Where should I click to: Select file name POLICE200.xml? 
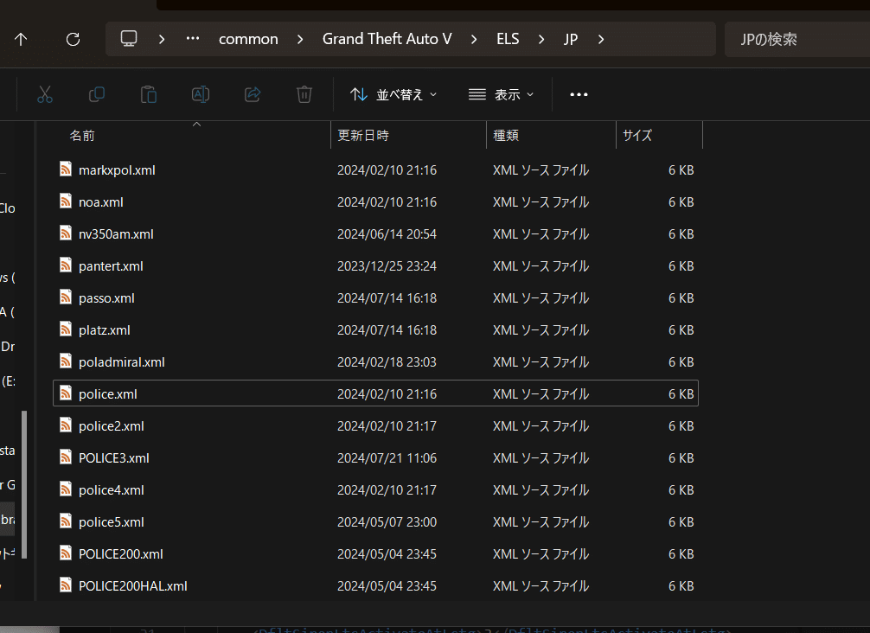click(x=120, y=554)
